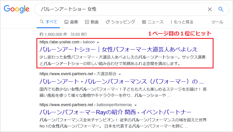The width and height of the screenshot is (233, 132).
Task: Click the ツール button
Action: pos(217,22)
